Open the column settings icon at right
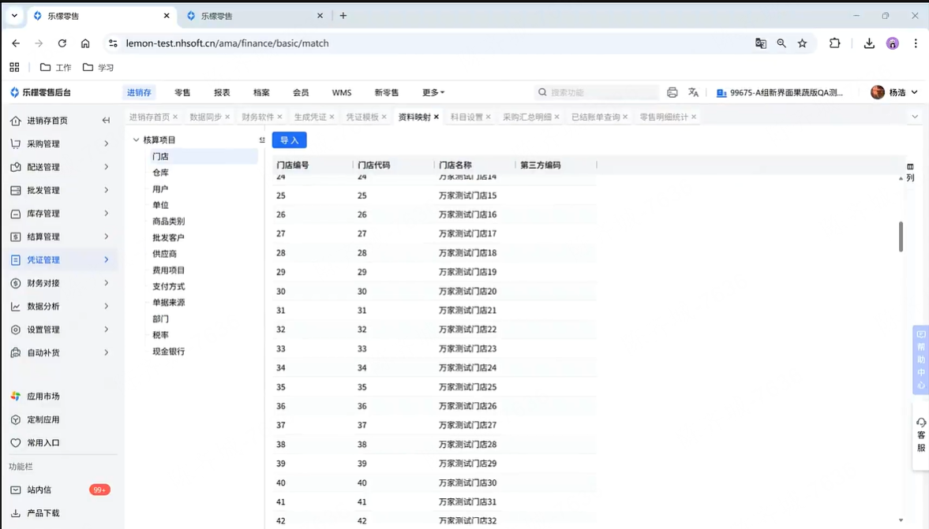This screenshot has height=529, width=929. 910,167
